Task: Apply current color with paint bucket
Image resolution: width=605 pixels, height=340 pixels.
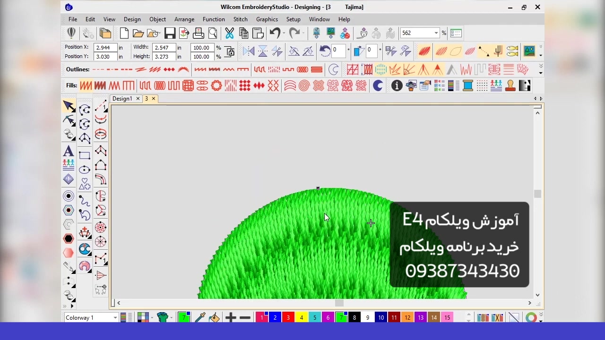Action: pyautogui.click(x=214, y=317)
